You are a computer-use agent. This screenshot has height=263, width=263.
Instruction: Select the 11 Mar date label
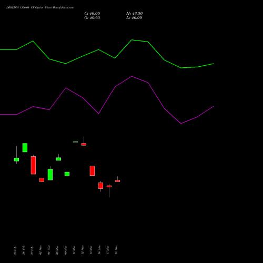pyautogui.click(x=74, y=250)
